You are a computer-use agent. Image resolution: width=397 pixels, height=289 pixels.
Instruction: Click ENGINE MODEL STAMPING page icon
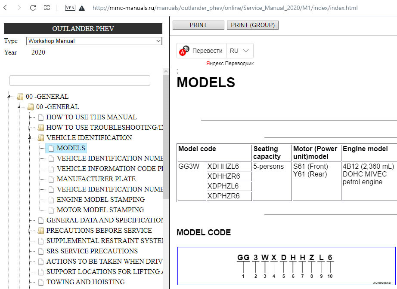pyautogui.click(x=51, y=200)
